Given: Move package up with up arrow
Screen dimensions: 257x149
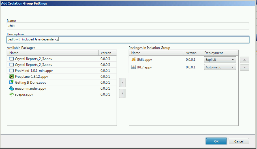Looking at the screenshot, I should (245, 60).
